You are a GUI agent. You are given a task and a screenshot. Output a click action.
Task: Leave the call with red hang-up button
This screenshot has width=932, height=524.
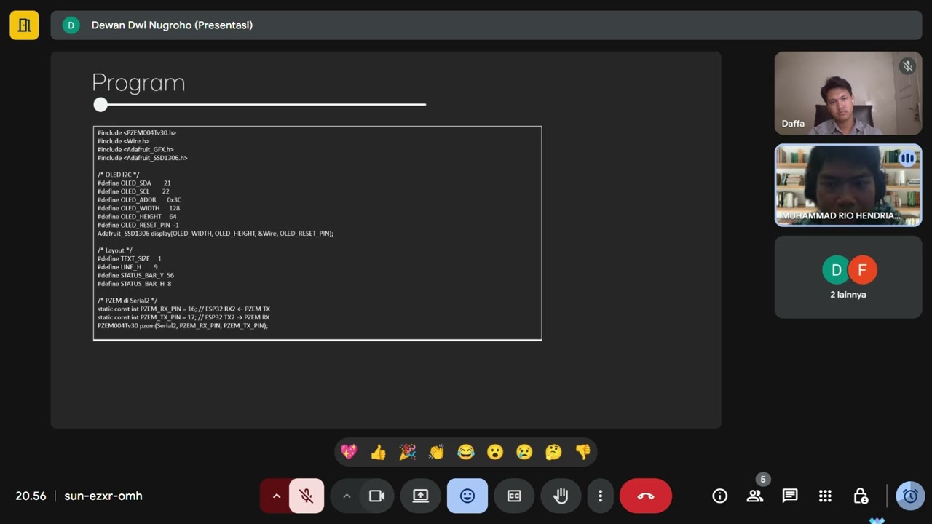646,496
